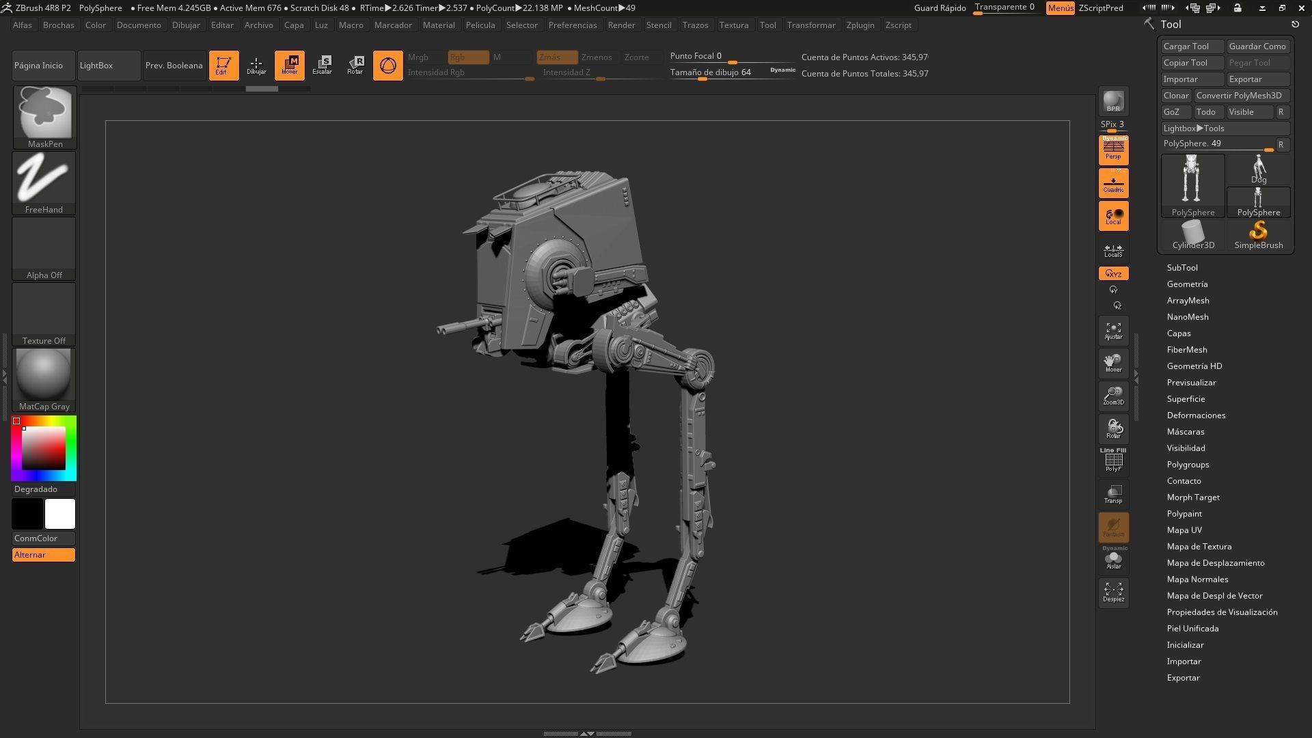Expand the NanoMesh section
Screen dimensions: 1312x738
[1188, 317]
